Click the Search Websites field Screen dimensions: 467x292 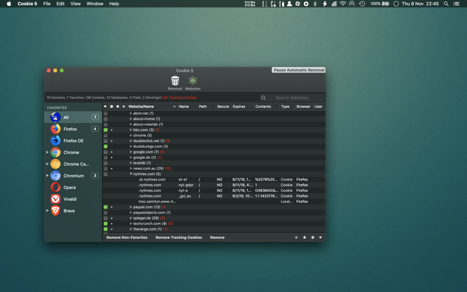292,97
